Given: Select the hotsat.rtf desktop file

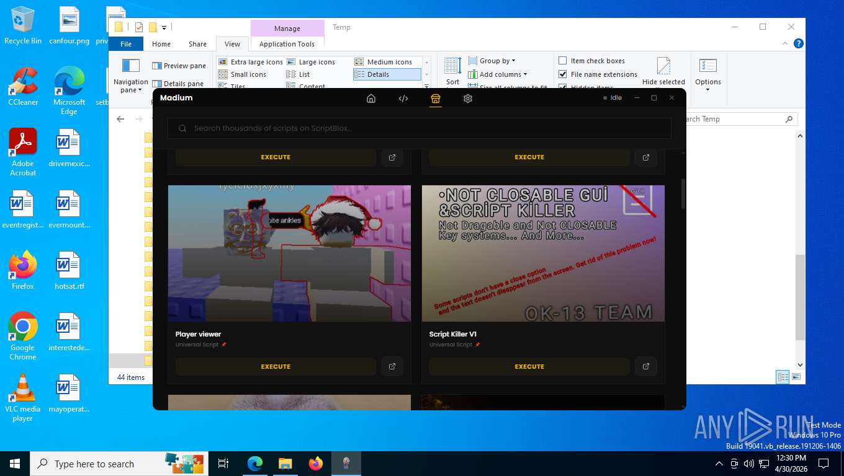Looking at the screenshot, I should [69, 271].
